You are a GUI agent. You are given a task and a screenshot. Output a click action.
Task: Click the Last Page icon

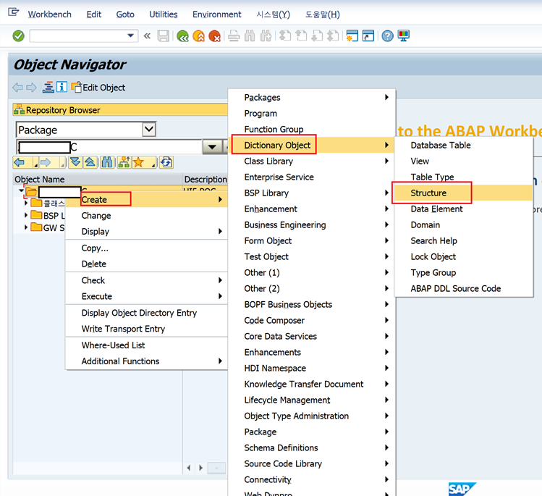333,35
